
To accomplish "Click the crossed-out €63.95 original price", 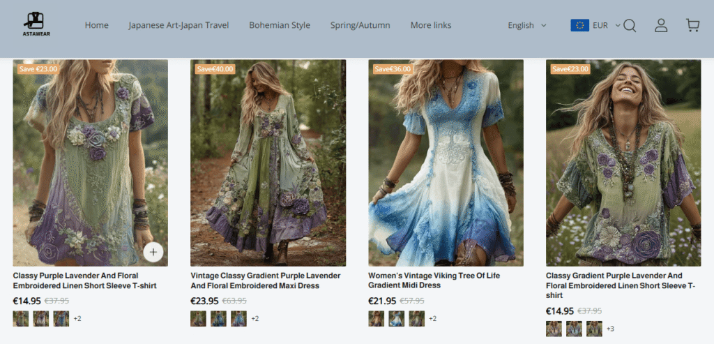I will click(x=234, y=301).
